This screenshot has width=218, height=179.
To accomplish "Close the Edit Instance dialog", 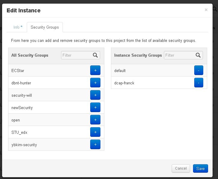I will [206, 10].
